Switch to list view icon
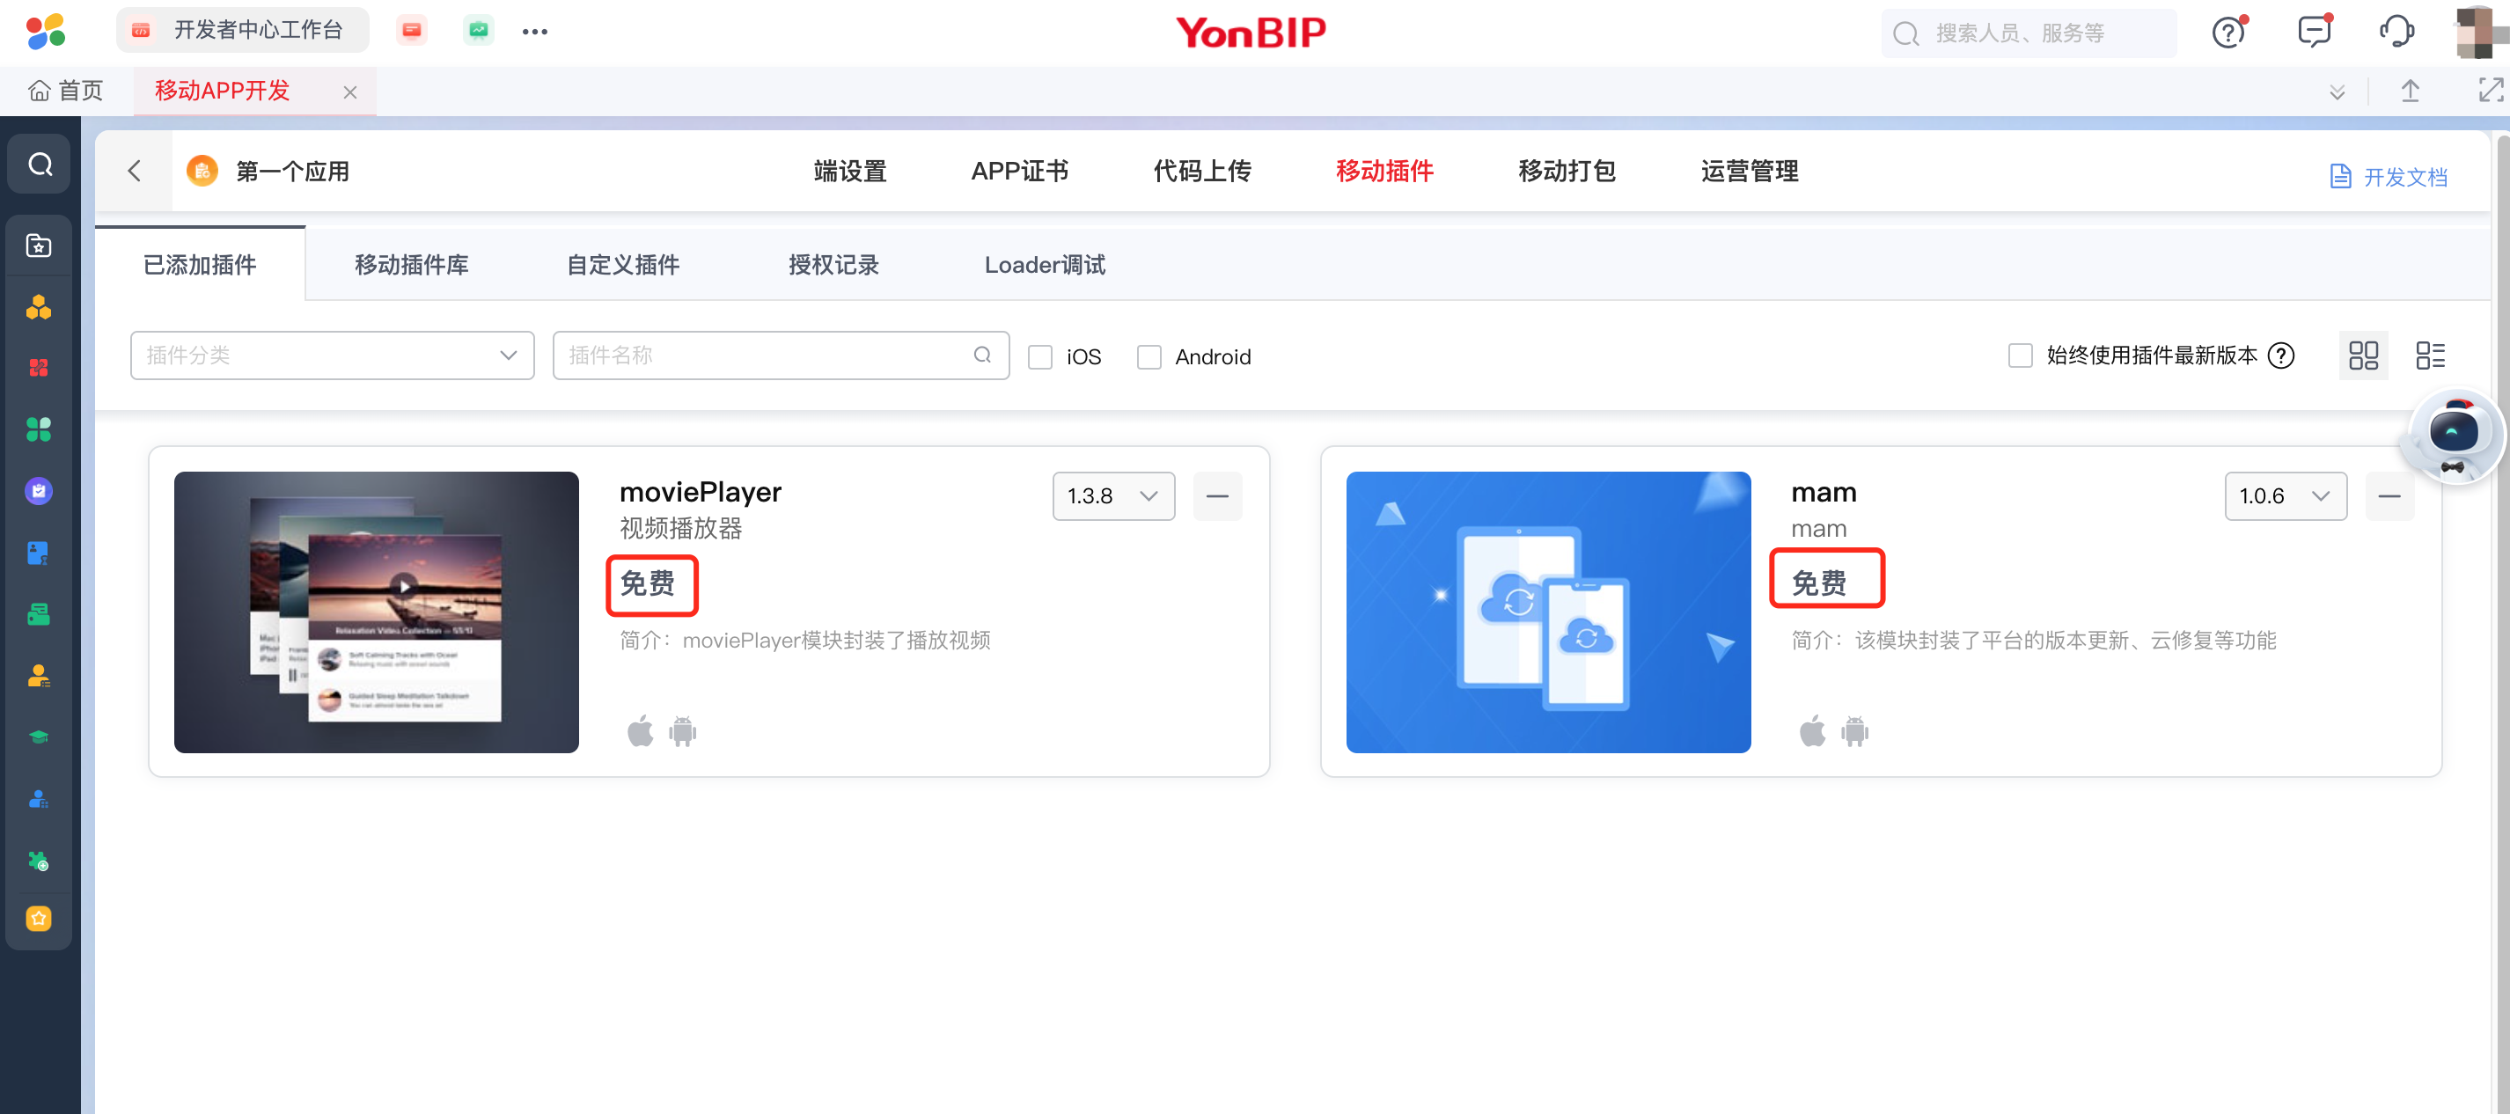This screenshot has width=2510, height=1114. (2429, 355)
